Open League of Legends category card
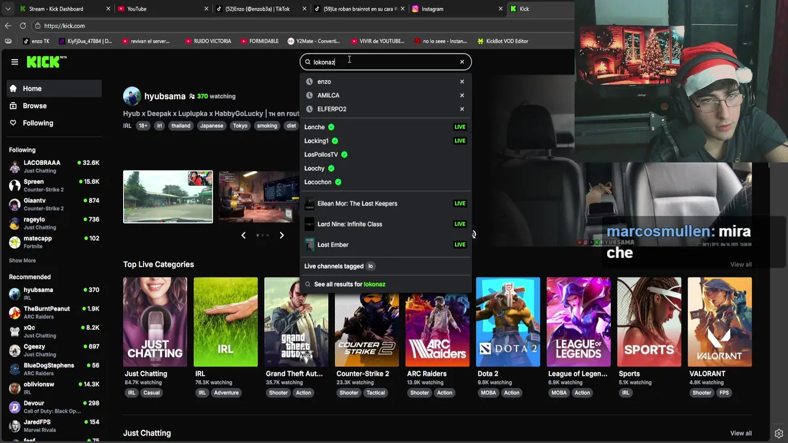 pyautogui.click(x=579, y=322)
